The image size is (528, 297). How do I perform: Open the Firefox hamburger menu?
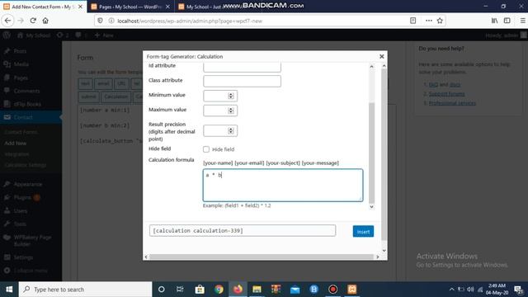click(522, 21)
